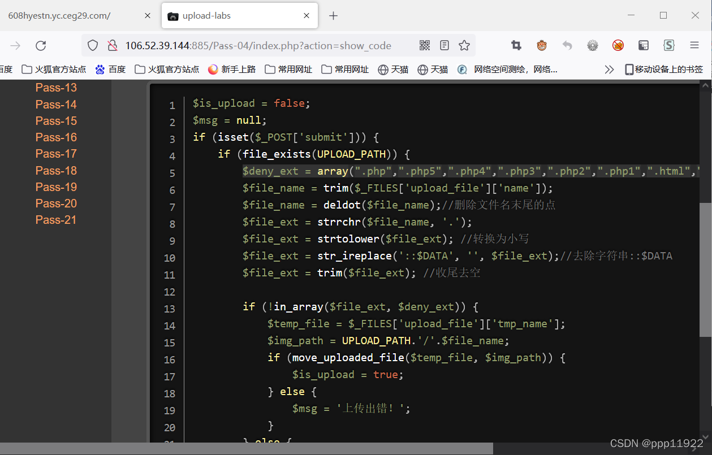This screenshot has height=455, width=712.
Task: Open the crop screenshot extension icon
Action: pos(516,46)
